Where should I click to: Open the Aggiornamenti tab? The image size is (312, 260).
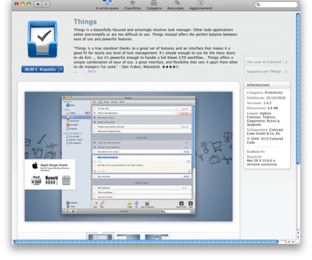coord(201,6)
